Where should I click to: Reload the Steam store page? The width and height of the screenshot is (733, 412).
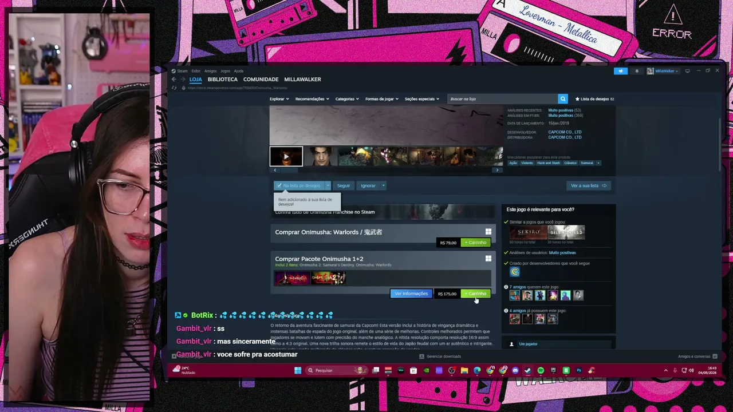click(174, 88)
